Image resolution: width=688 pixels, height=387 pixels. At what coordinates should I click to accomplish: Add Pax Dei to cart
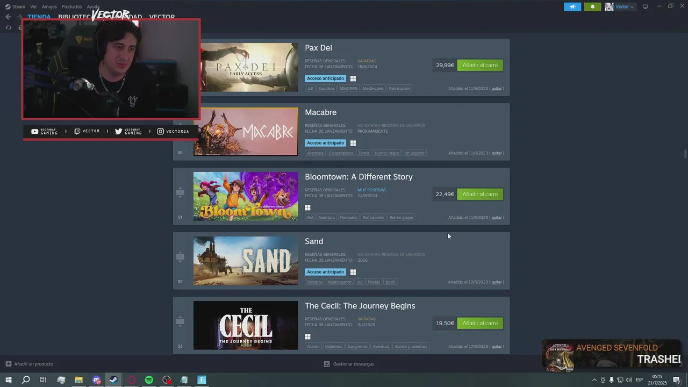[480, 65]
